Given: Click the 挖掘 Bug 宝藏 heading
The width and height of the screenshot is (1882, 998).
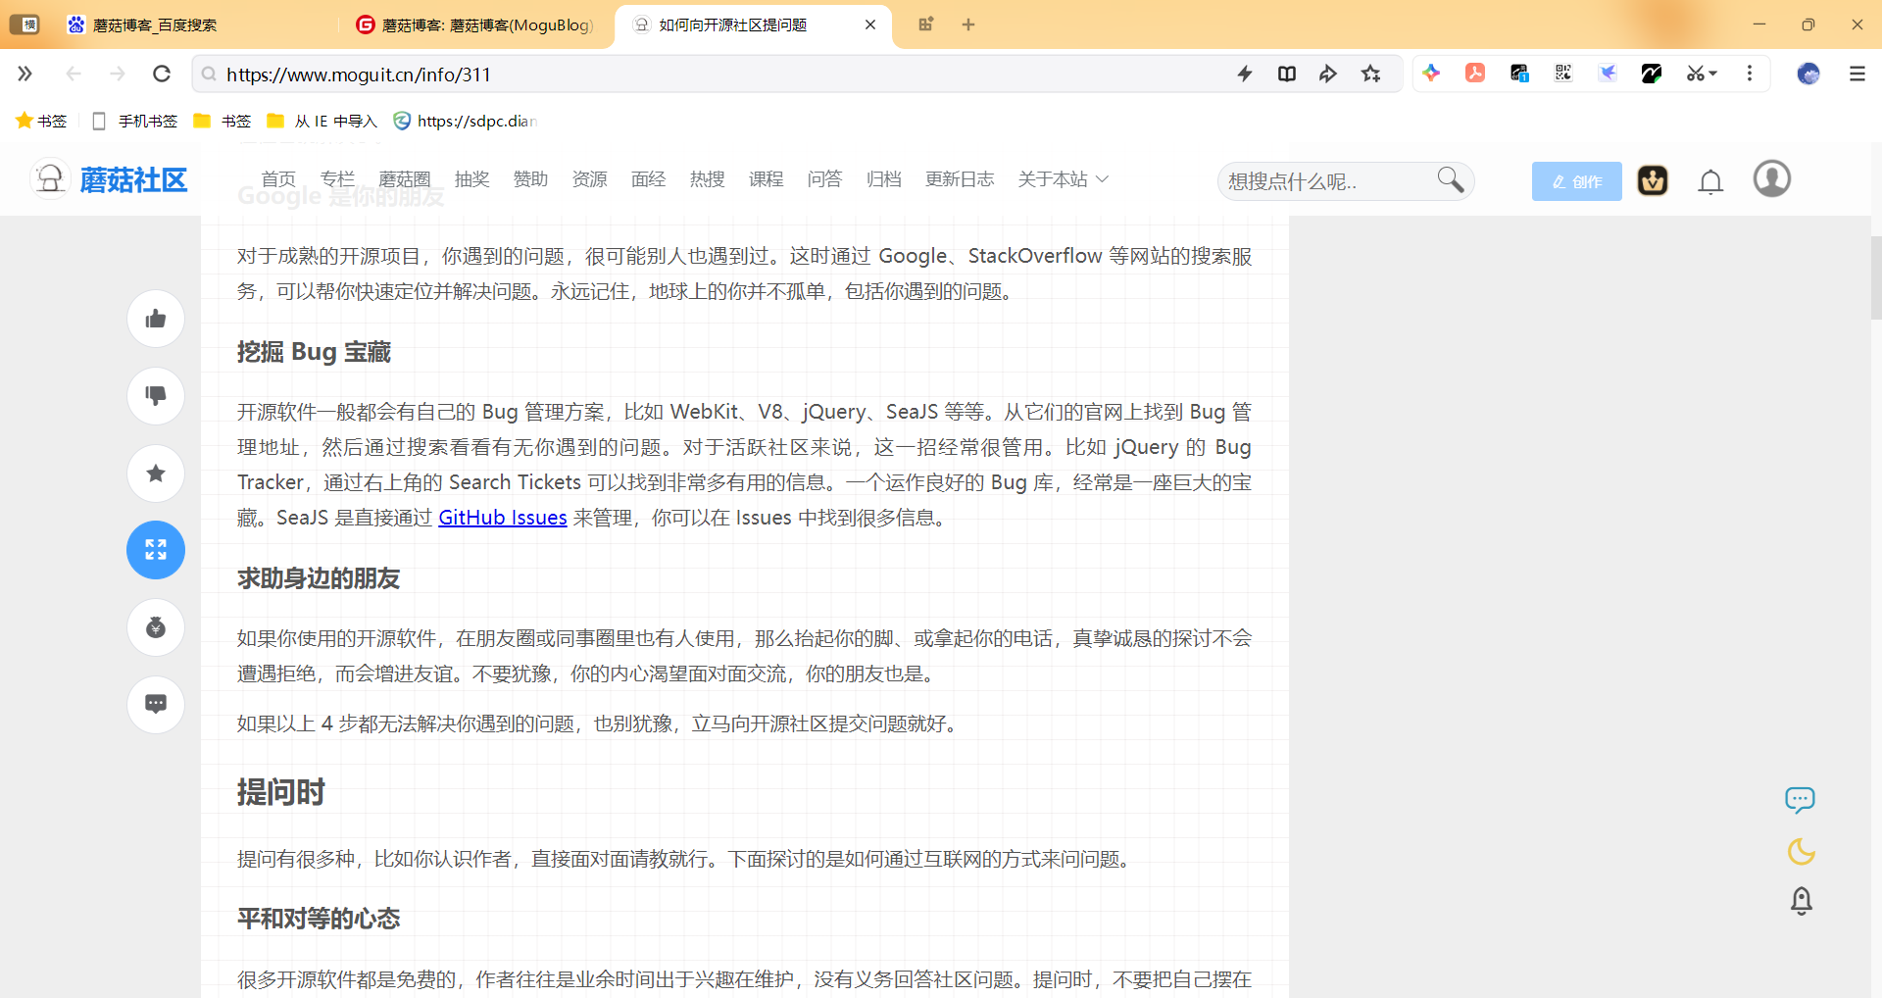Looking at the screenshot, I should tap(314, 352).
